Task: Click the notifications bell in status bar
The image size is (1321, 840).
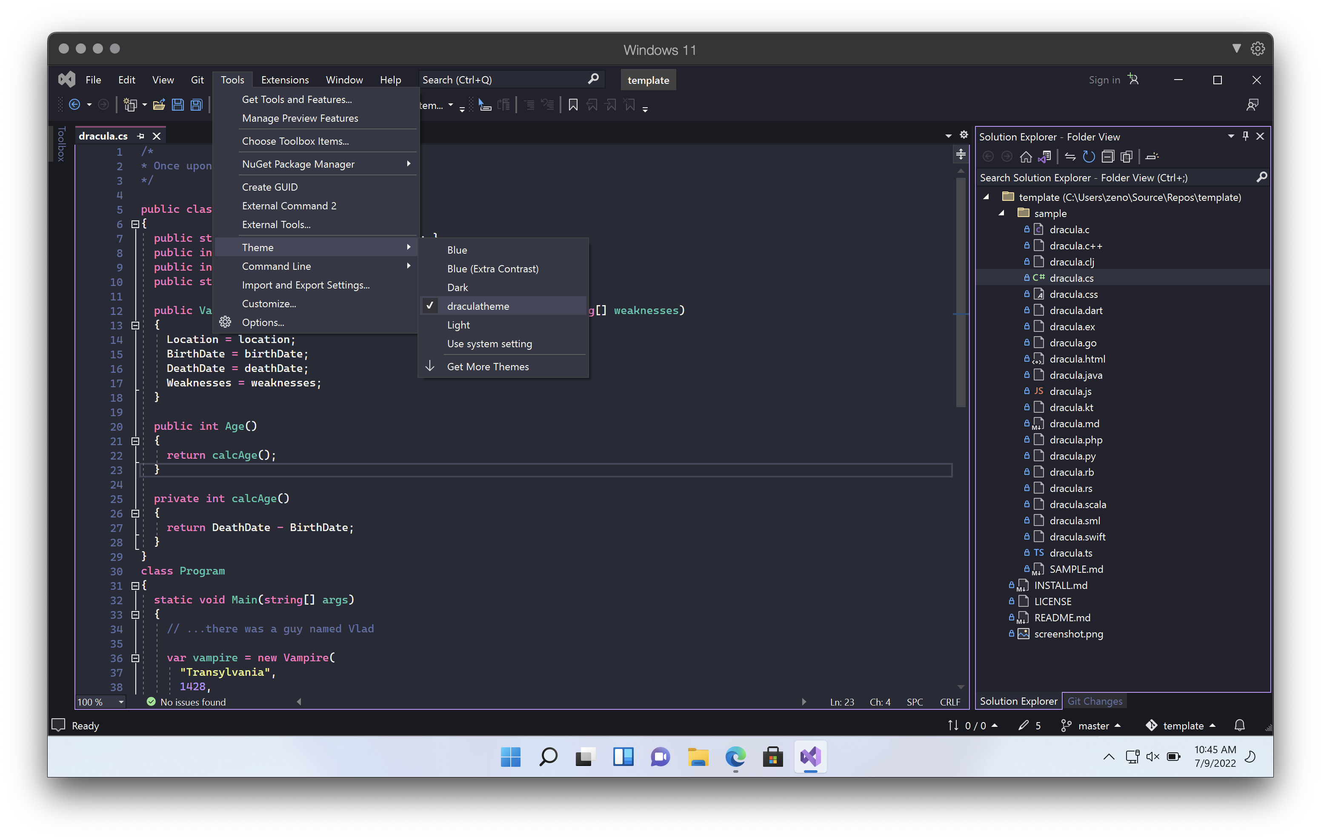Action: [1239, 726]
